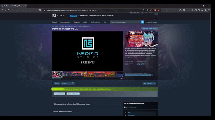215x120 pixels.
Task: Open the Neofid Studios developer link
Action: [141, 63]
